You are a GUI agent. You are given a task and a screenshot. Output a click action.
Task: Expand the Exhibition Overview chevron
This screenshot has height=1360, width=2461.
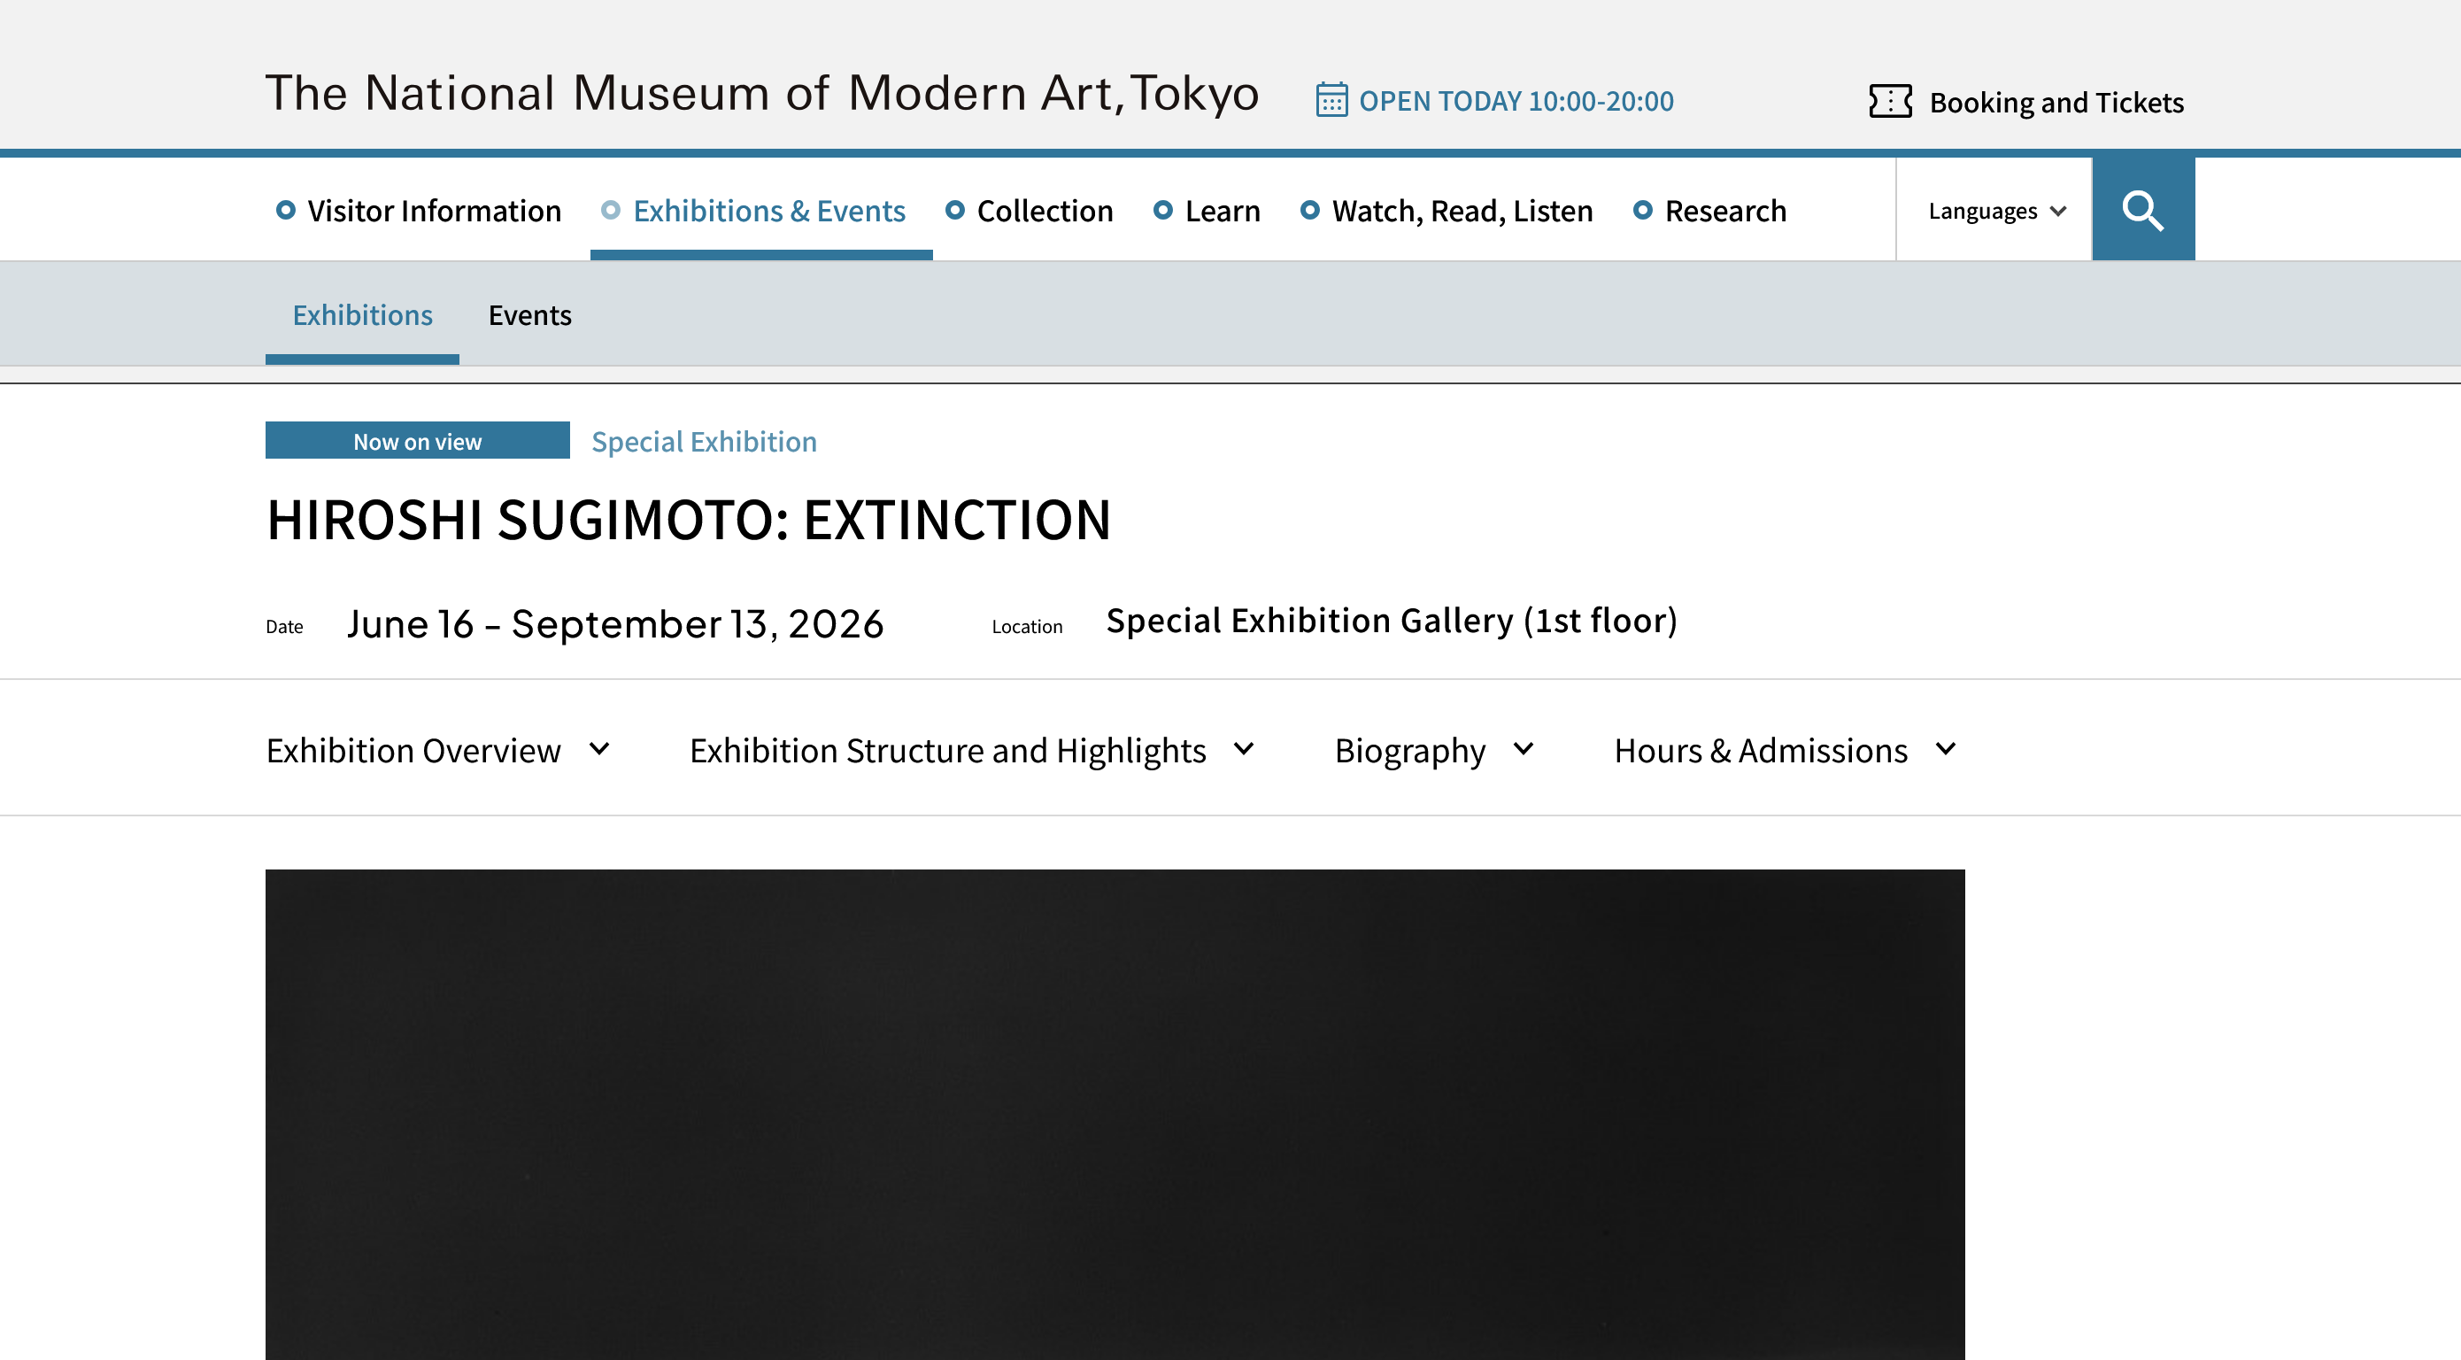pyautogui.click(x=600, y=749)
